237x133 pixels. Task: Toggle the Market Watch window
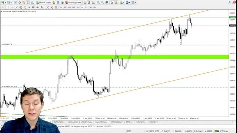[16, 3]
